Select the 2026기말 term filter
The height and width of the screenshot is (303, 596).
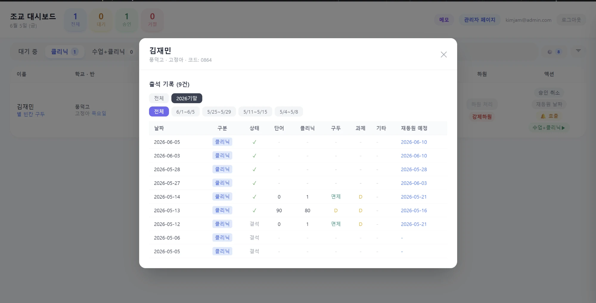[187, 98]
